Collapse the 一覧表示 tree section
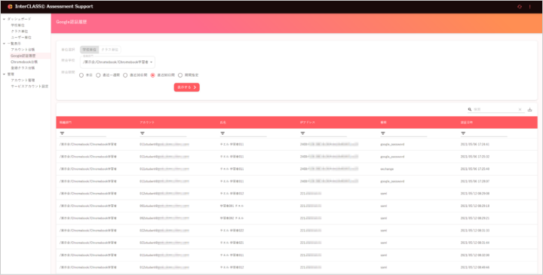 click(5, 44)
